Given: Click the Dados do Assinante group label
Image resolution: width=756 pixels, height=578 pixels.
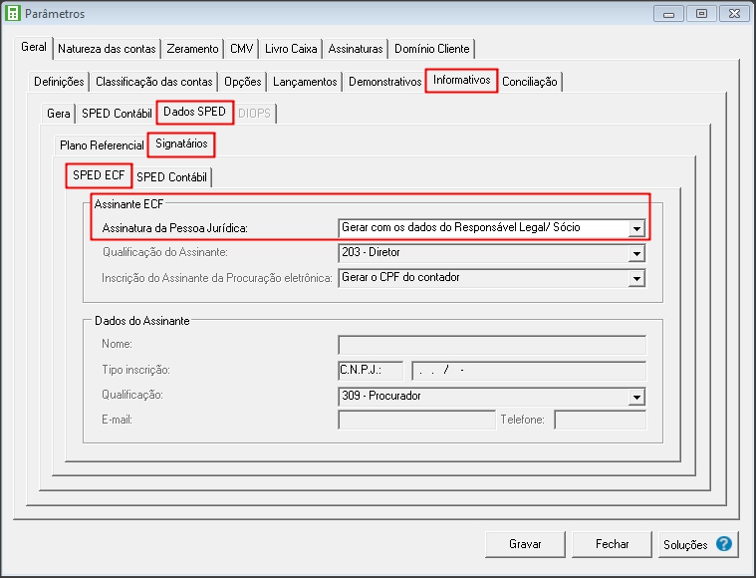Looking at the screenshot, I should pyautogui.click(x=141, y=321).
